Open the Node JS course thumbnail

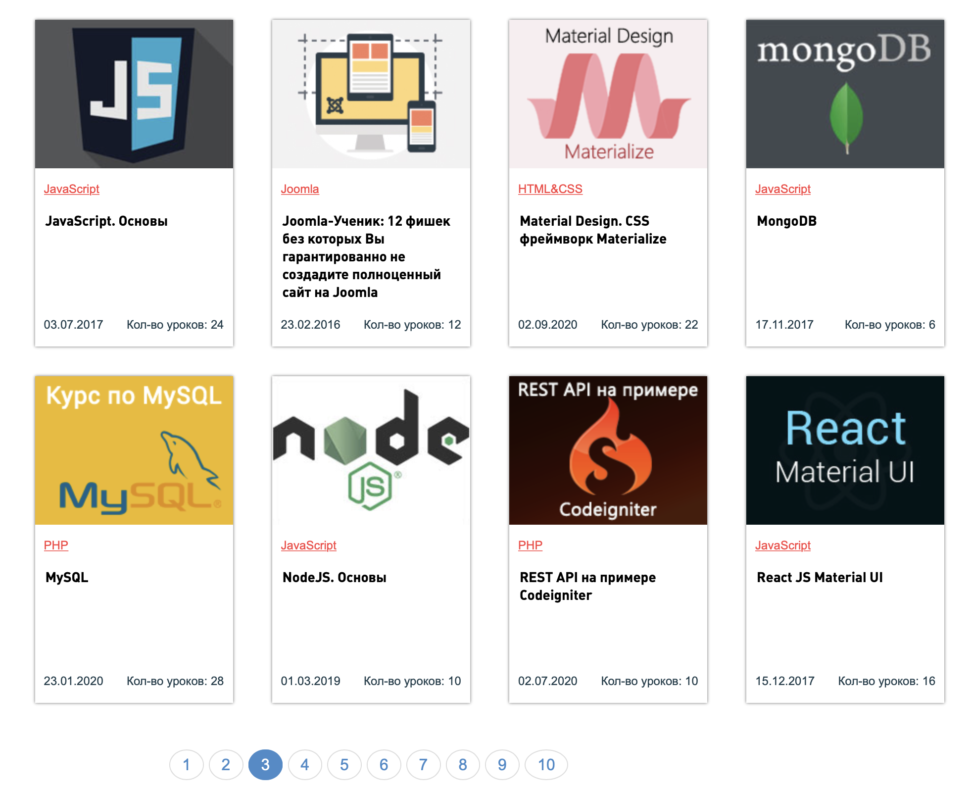click(x=371, y=450)
